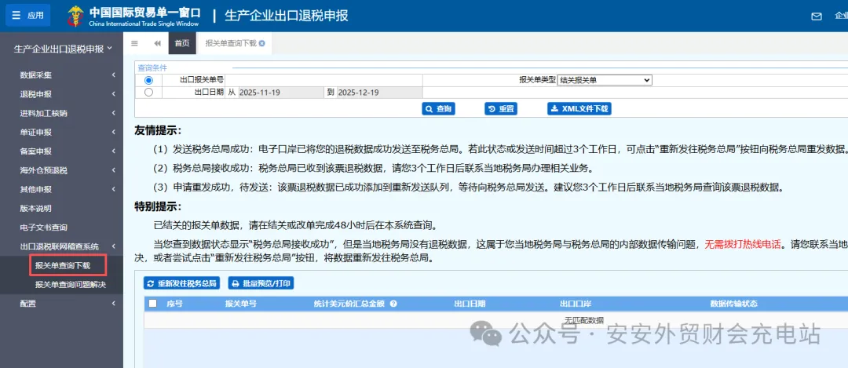The image size is (848, 368).
Task: Click the start date field 2025-11-19
Action: [x=280, y=93]
